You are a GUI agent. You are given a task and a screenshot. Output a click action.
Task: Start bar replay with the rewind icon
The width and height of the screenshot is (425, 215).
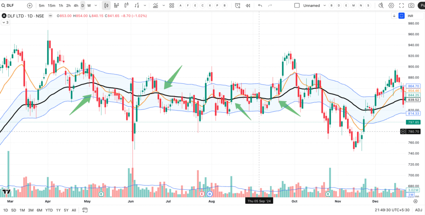[248, 5]
